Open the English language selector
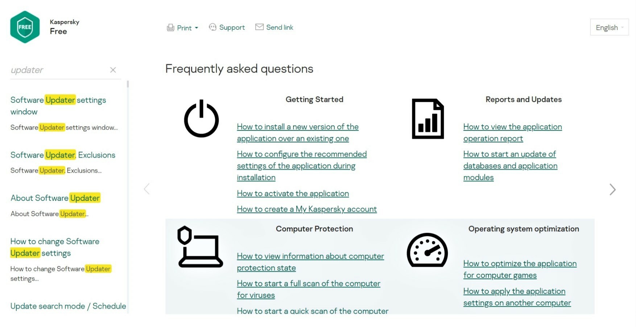This screenshot has width=636, height=327. (610, 27)
